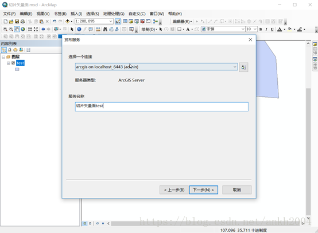Viewport: 318px width, 233px height.
Task: Open a map document via folder icon
Action: pyautogui.click(x=11, y=21)
